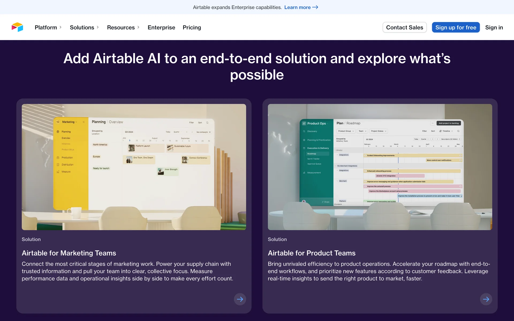Screen dimensions: 514x321
Task: Expand the Platform menu chevron
Action: tap(61, 27)
